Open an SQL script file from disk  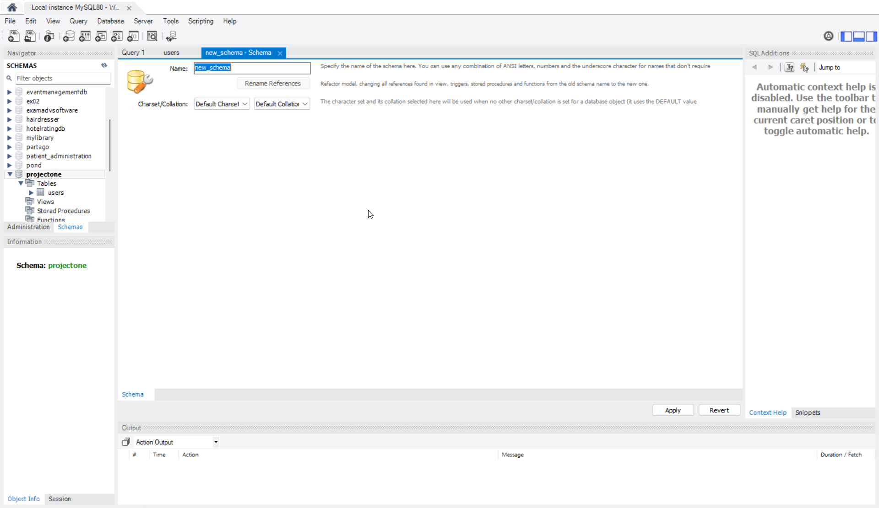click(30, 36)
